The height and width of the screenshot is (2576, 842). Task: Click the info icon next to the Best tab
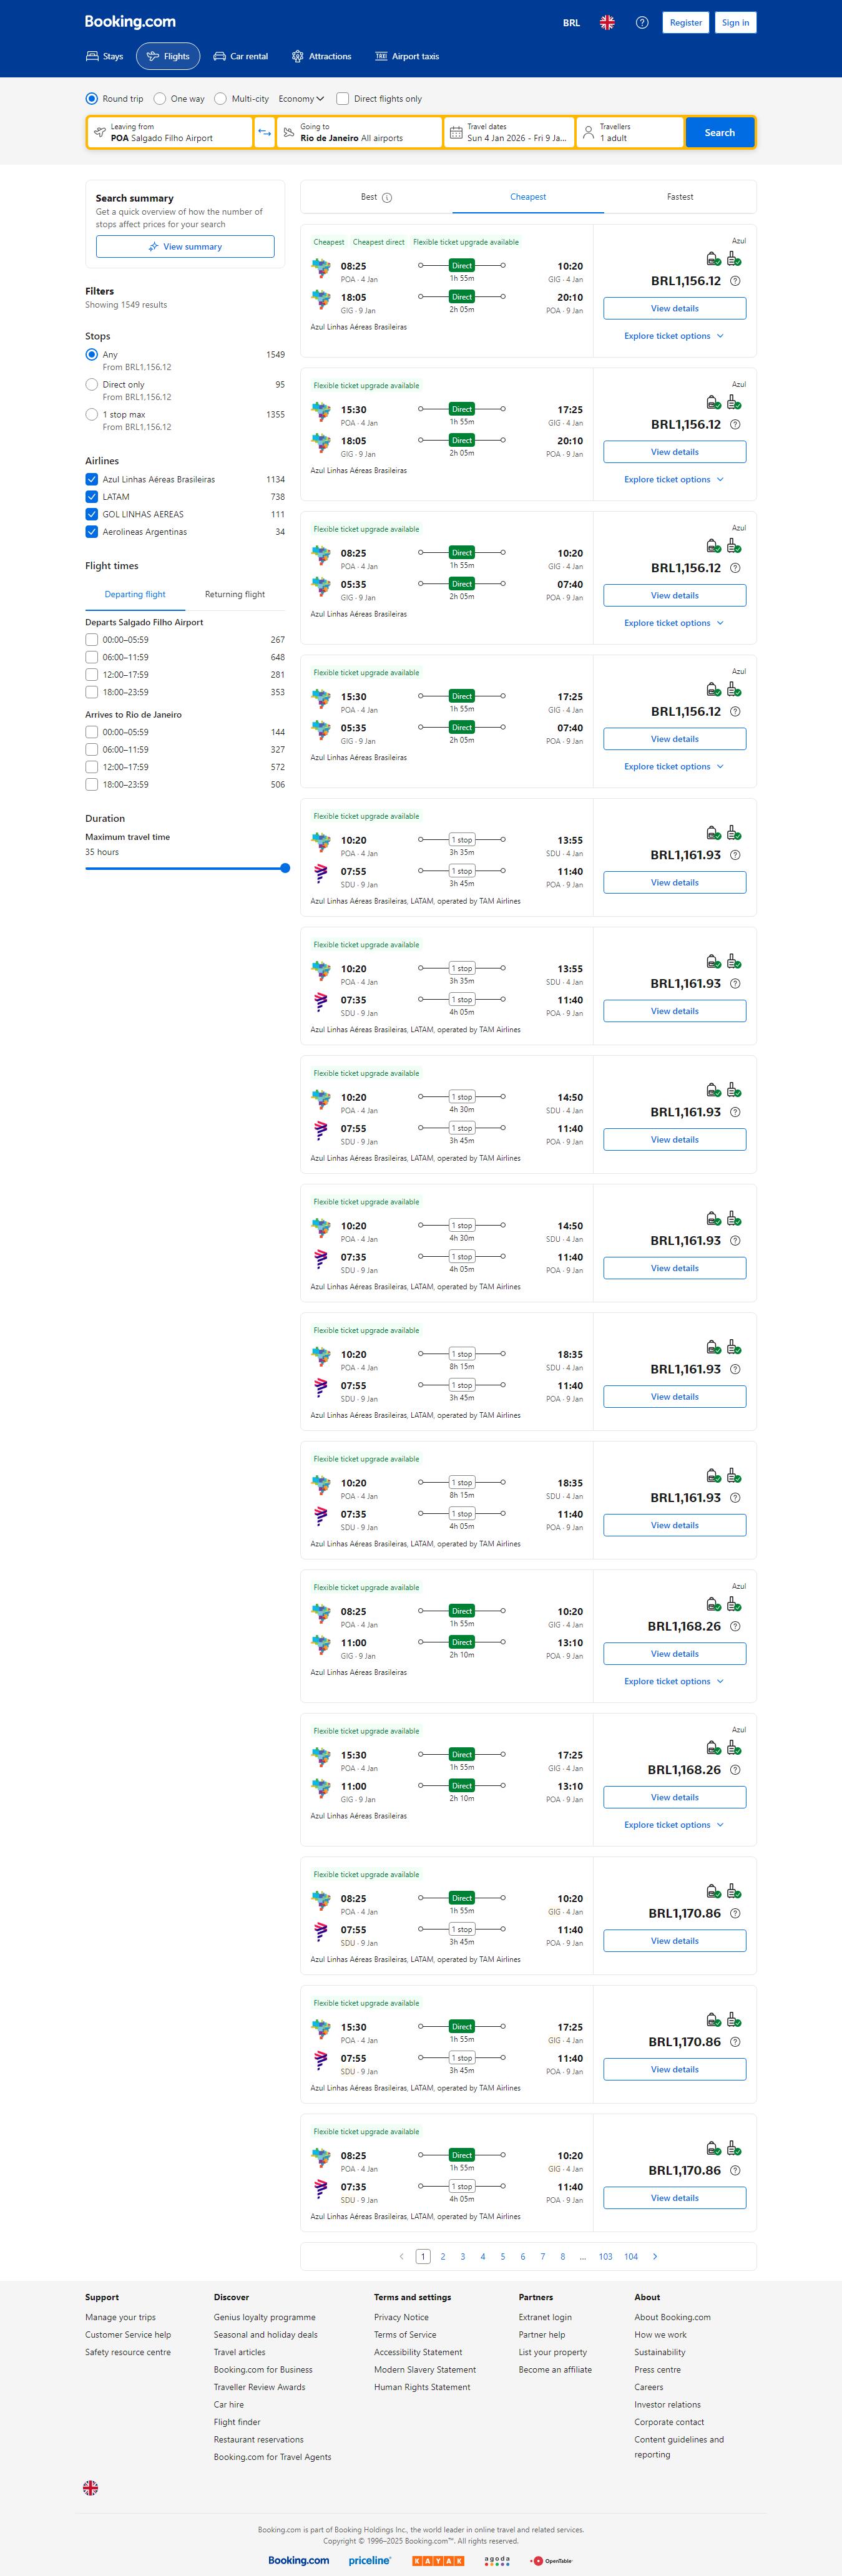387,198
